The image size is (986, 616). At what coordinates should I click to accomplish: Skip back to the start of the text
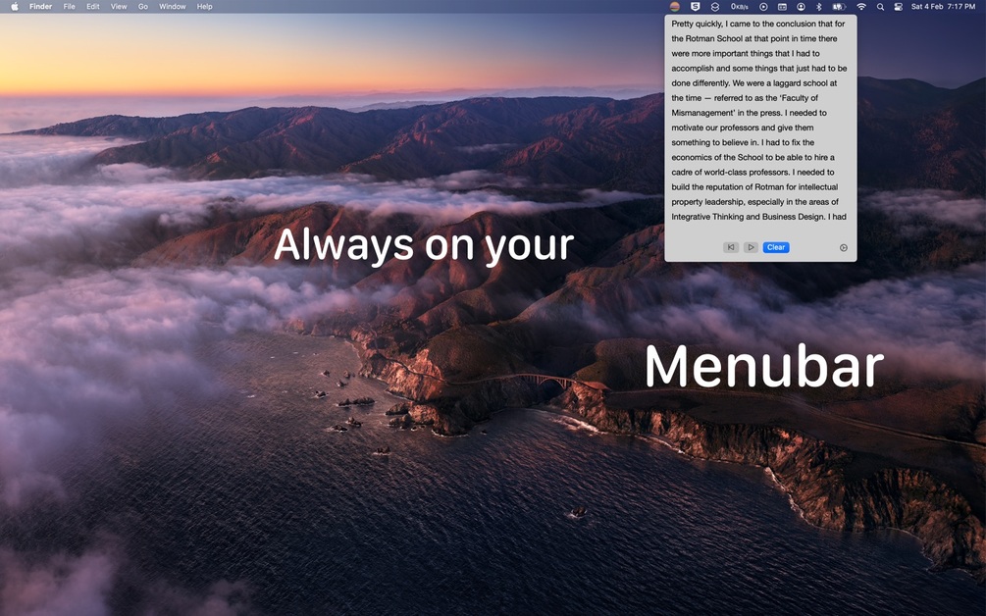click(730, 247)
